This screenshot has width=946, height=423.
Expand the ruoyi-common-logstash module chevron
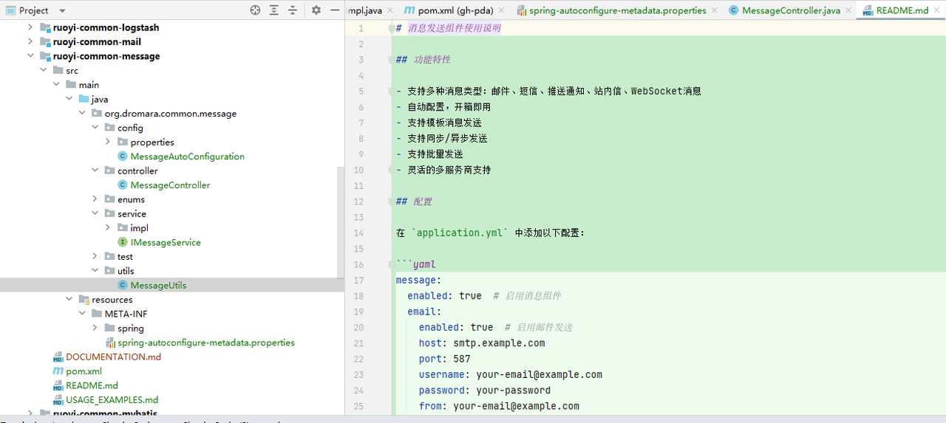click(30, 27)
